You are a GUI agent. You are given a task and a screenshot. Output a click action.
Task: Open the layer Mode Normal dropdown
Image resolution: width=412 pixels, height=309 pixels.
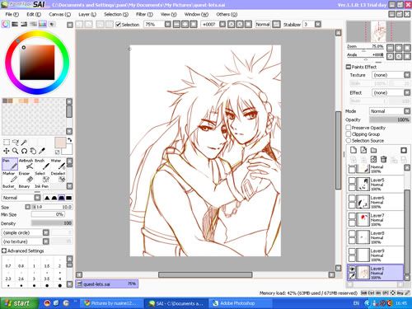(x=390, y=111)
